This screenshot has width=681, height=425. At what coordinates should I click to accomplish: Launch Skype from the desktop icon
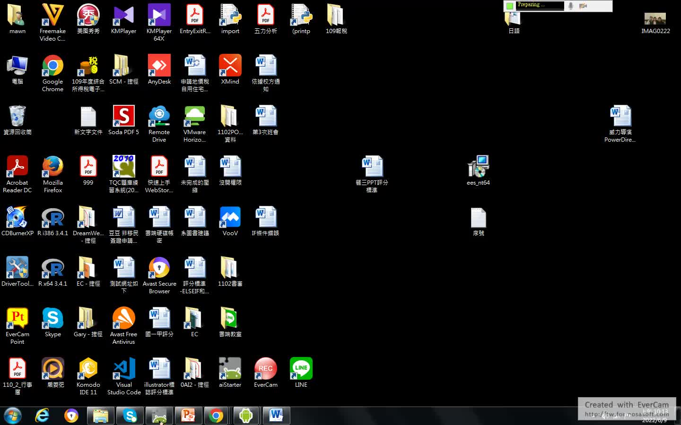coord(52,322)
